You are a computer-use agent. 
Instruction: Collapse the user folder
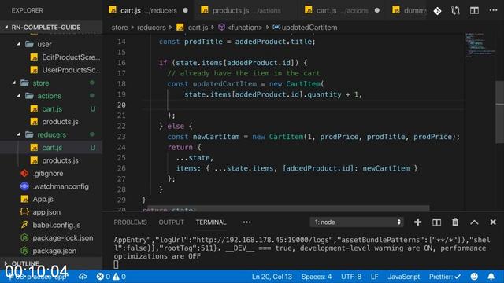point(19,44)
